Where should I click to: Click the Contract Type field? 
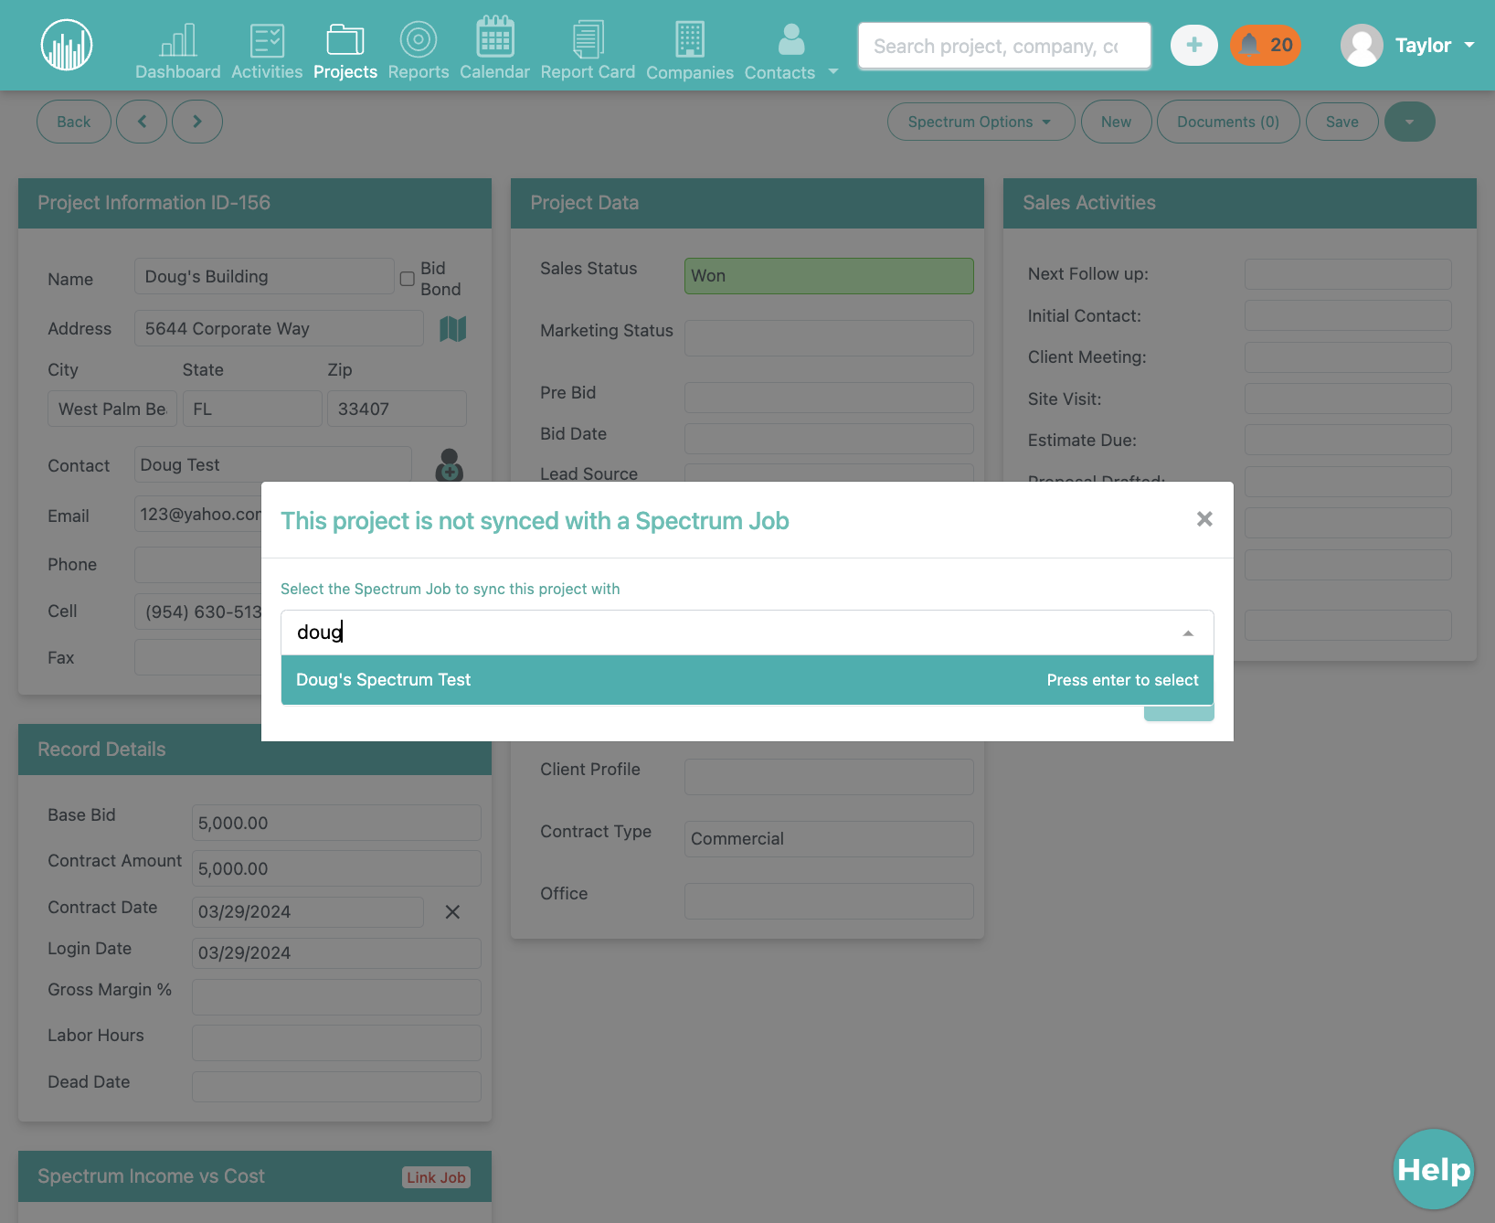click(x=829, y=839)
